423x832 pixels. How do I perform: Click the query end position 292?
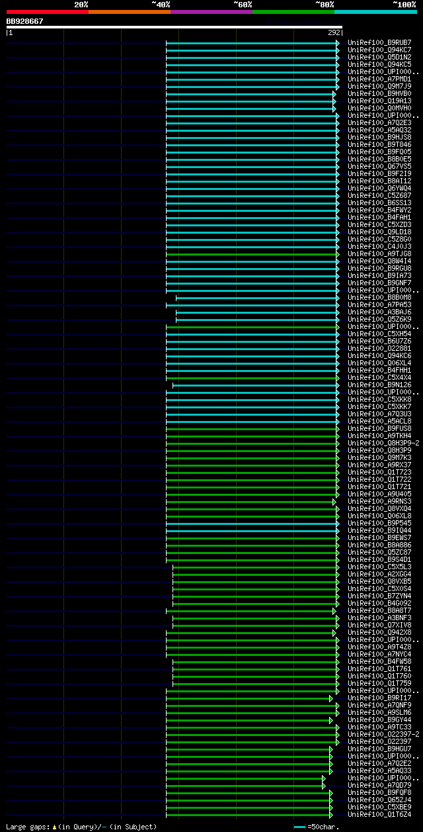(334, 32)
